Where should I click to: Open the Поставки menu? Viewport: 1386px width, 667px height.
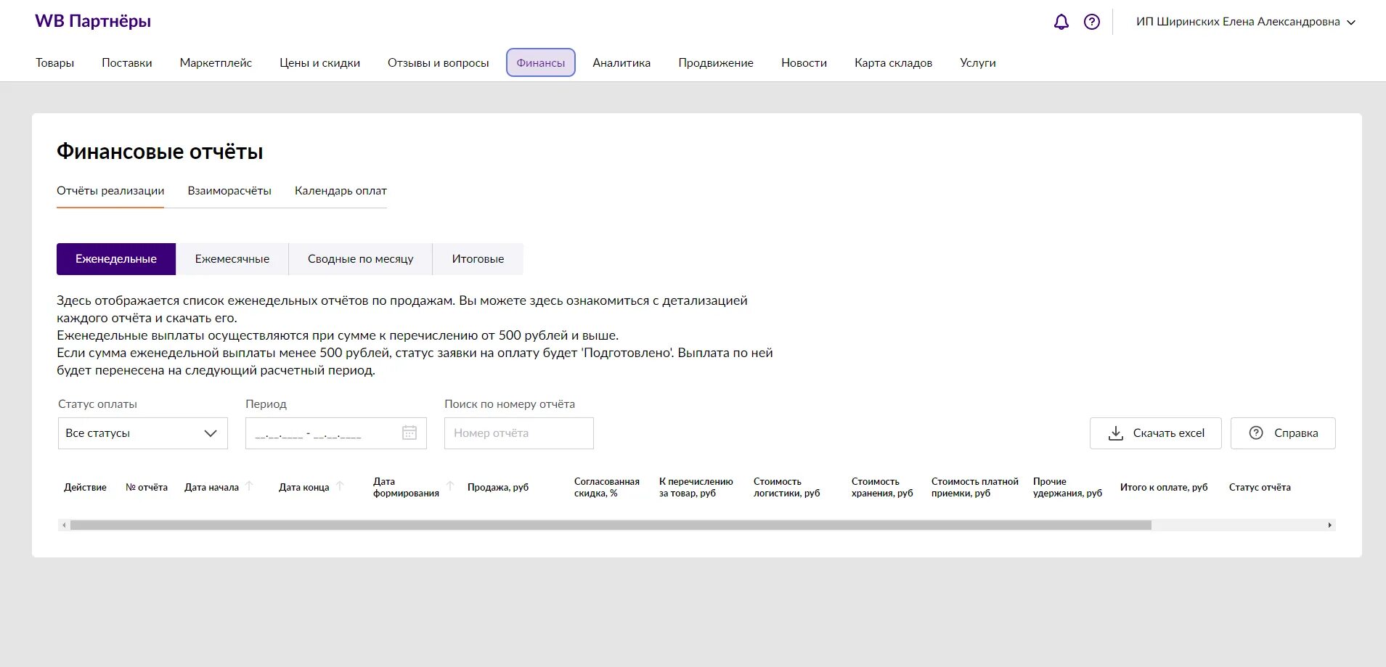click(x=127, y=63)
